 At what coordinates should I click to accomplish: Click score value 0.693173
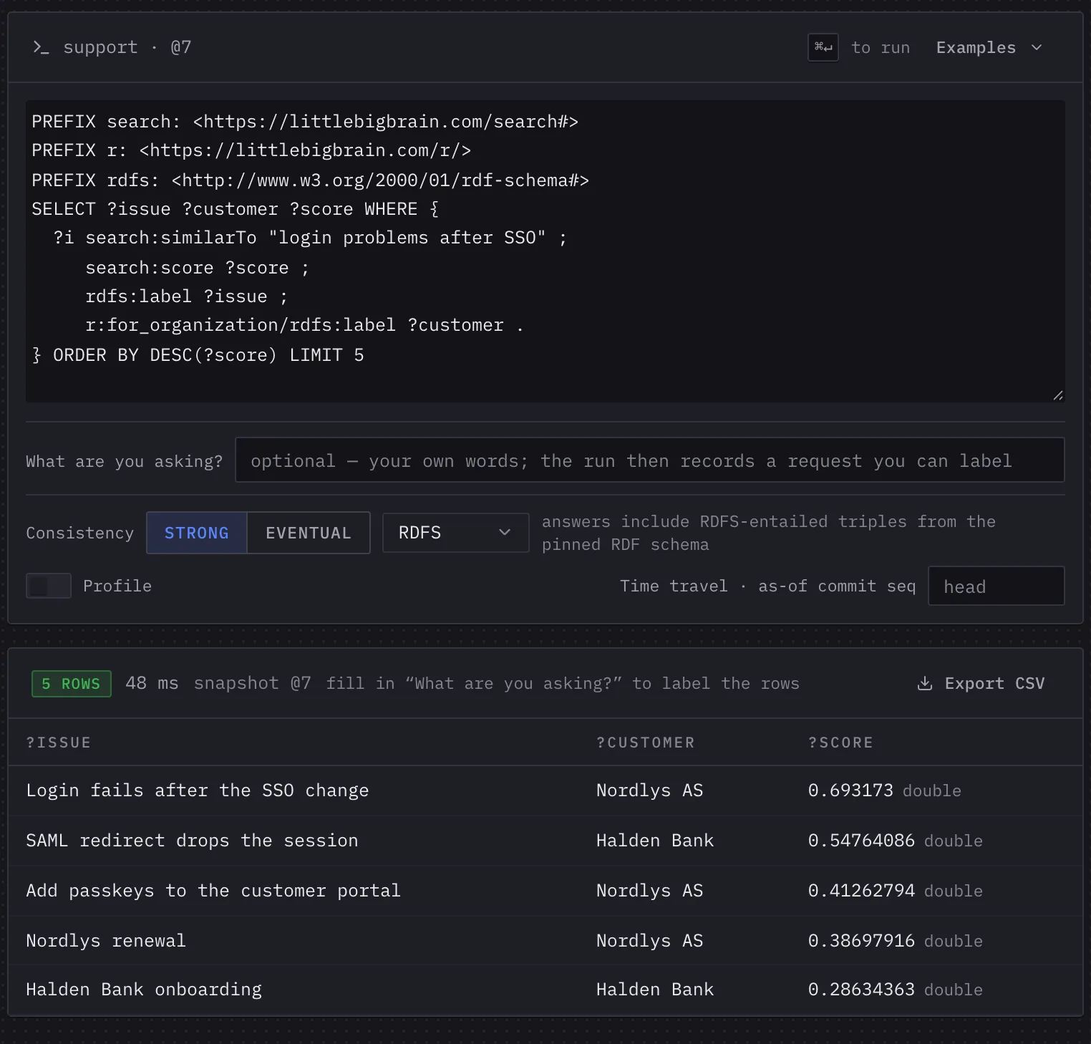[850, 791]
